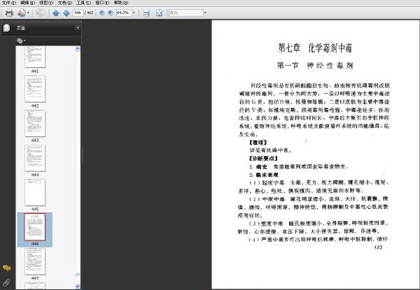Select blank page 445 thumbnail
420x290 pixels.
click(35, 192)
